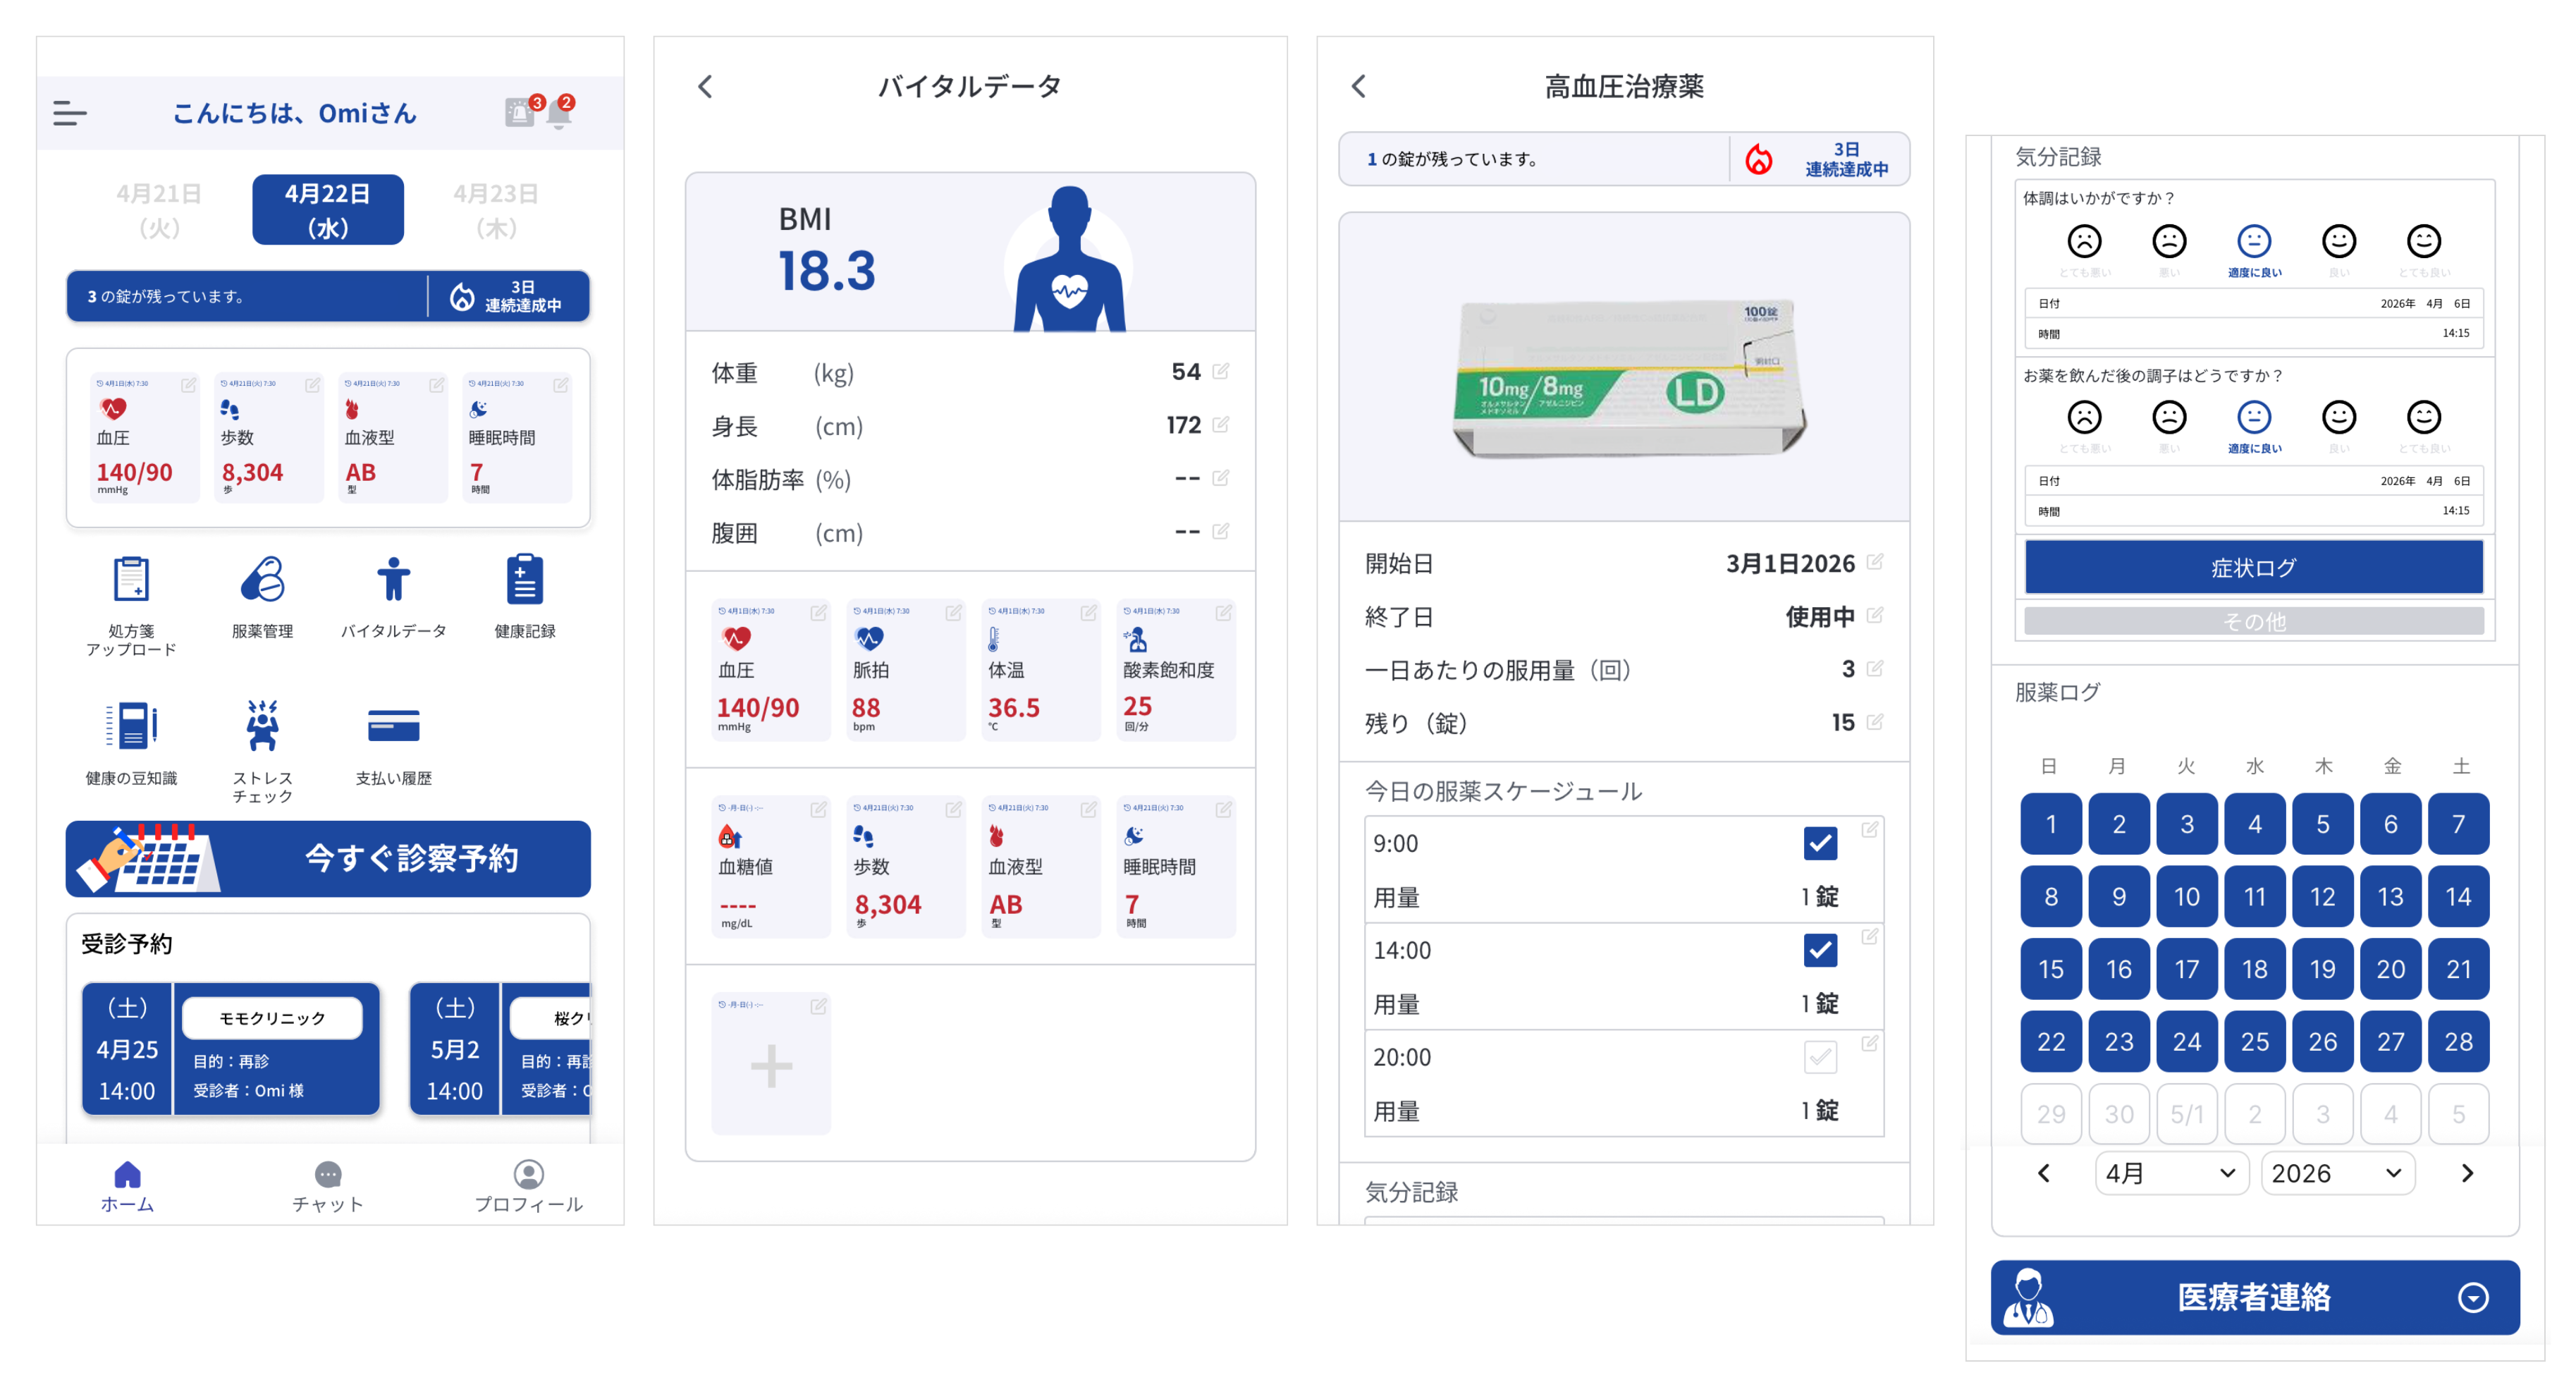Open 健康の豆知識 health tips icon

(x=131, y=727)
